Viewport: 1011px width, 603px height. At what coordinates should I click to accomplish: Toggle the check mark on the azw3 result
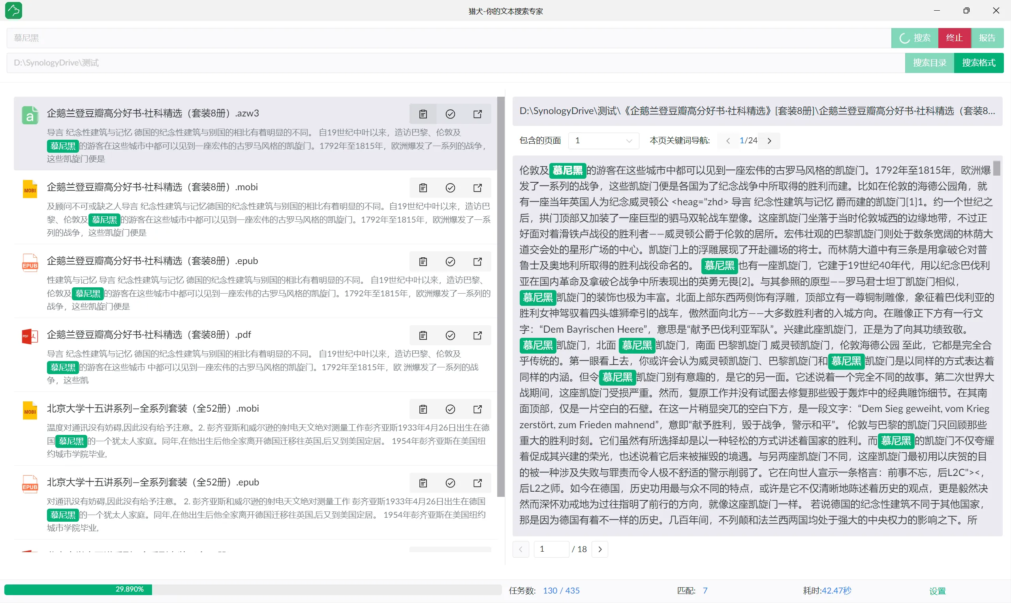click(450, 114)
